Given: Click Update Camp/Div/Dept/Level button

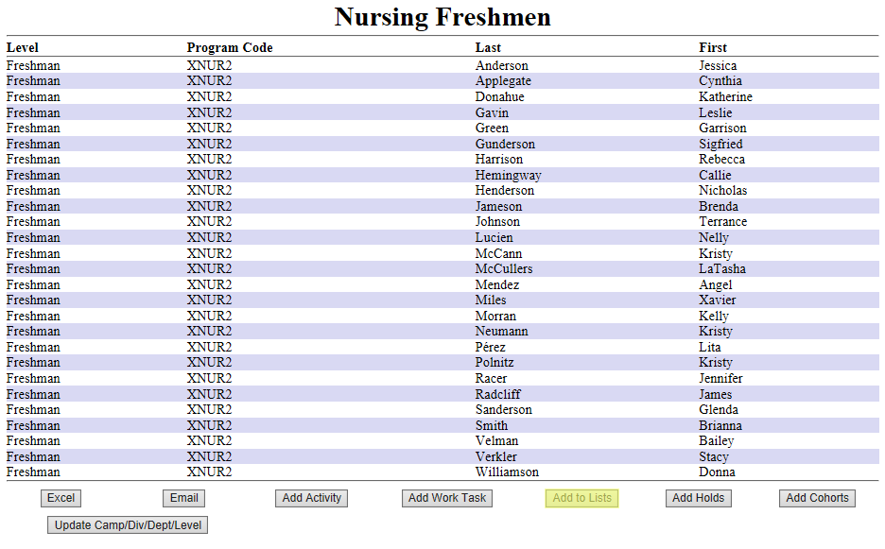Looking at the screenshot, I should (128, 524).
